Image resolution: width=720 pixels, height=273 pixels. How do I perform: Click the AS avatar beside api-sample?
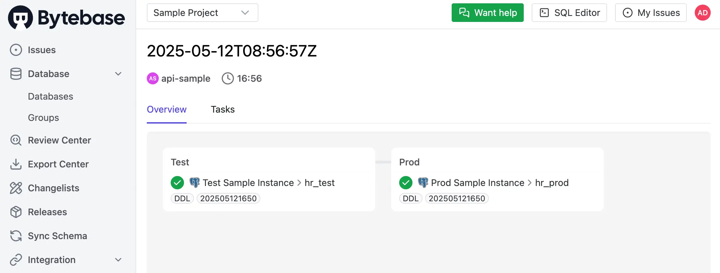point(153,78)
